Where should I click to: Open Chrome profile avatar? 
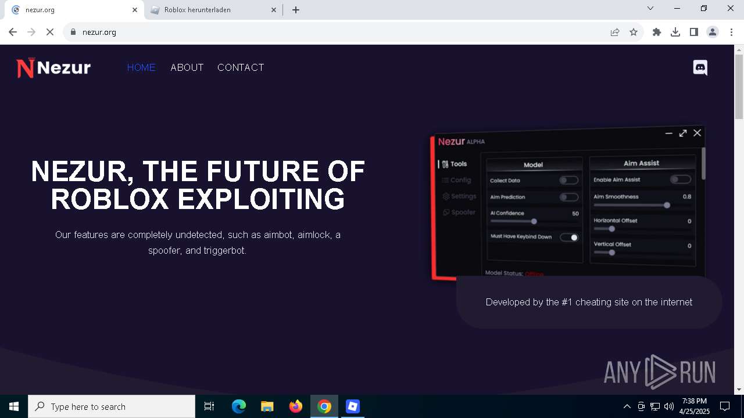pyautogui.click(x=713, y=32)
